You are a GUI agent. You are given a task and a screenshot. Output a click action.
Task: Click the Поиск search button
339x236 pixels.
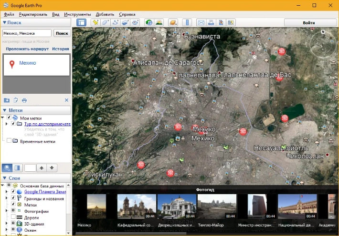[x=62, y=33]
